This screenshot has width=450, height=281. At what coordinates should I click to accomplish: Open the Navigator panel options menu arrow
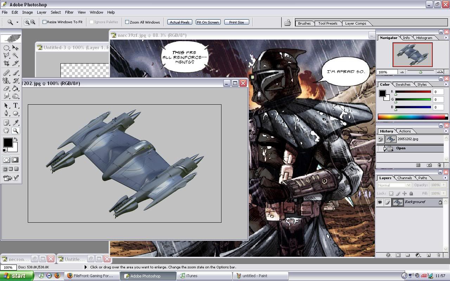point(446,38)
